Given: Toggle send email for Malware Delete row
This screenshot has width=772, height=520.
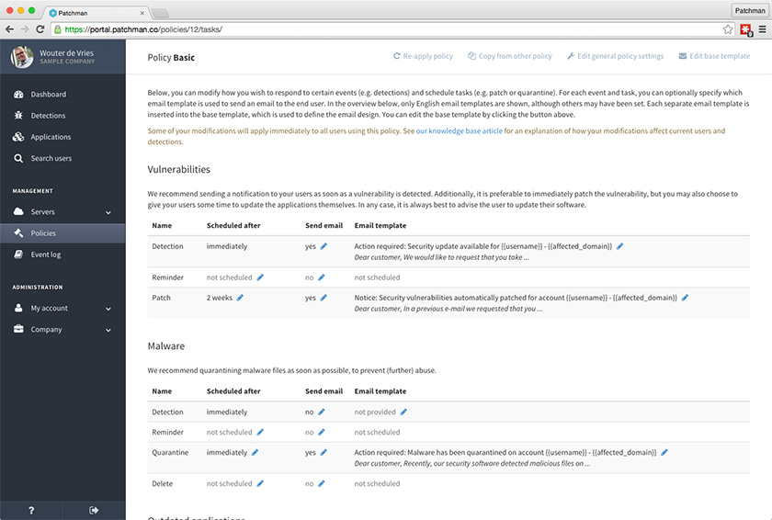Looking at the screenshot, I should 321,483.
